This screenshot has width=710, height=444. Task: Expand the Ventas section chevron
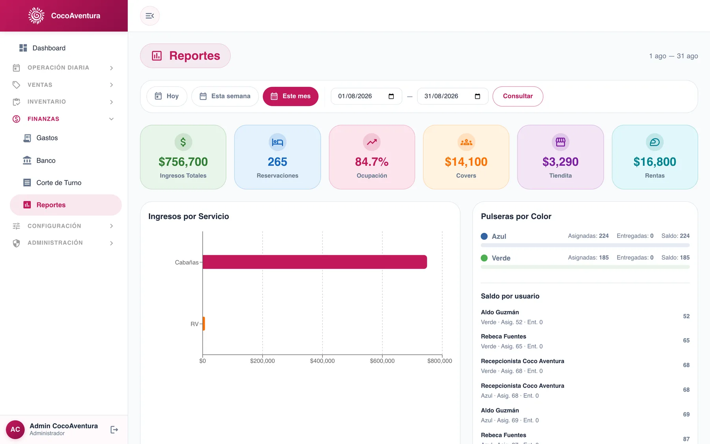[112, 85]
